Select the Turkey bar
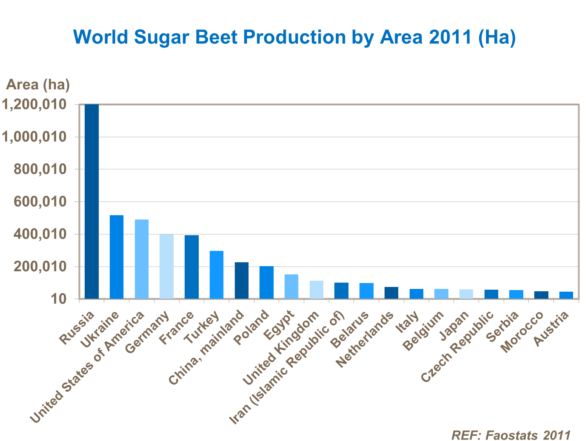588x441 pixels. pyautogui.click(x=216, y=275)
